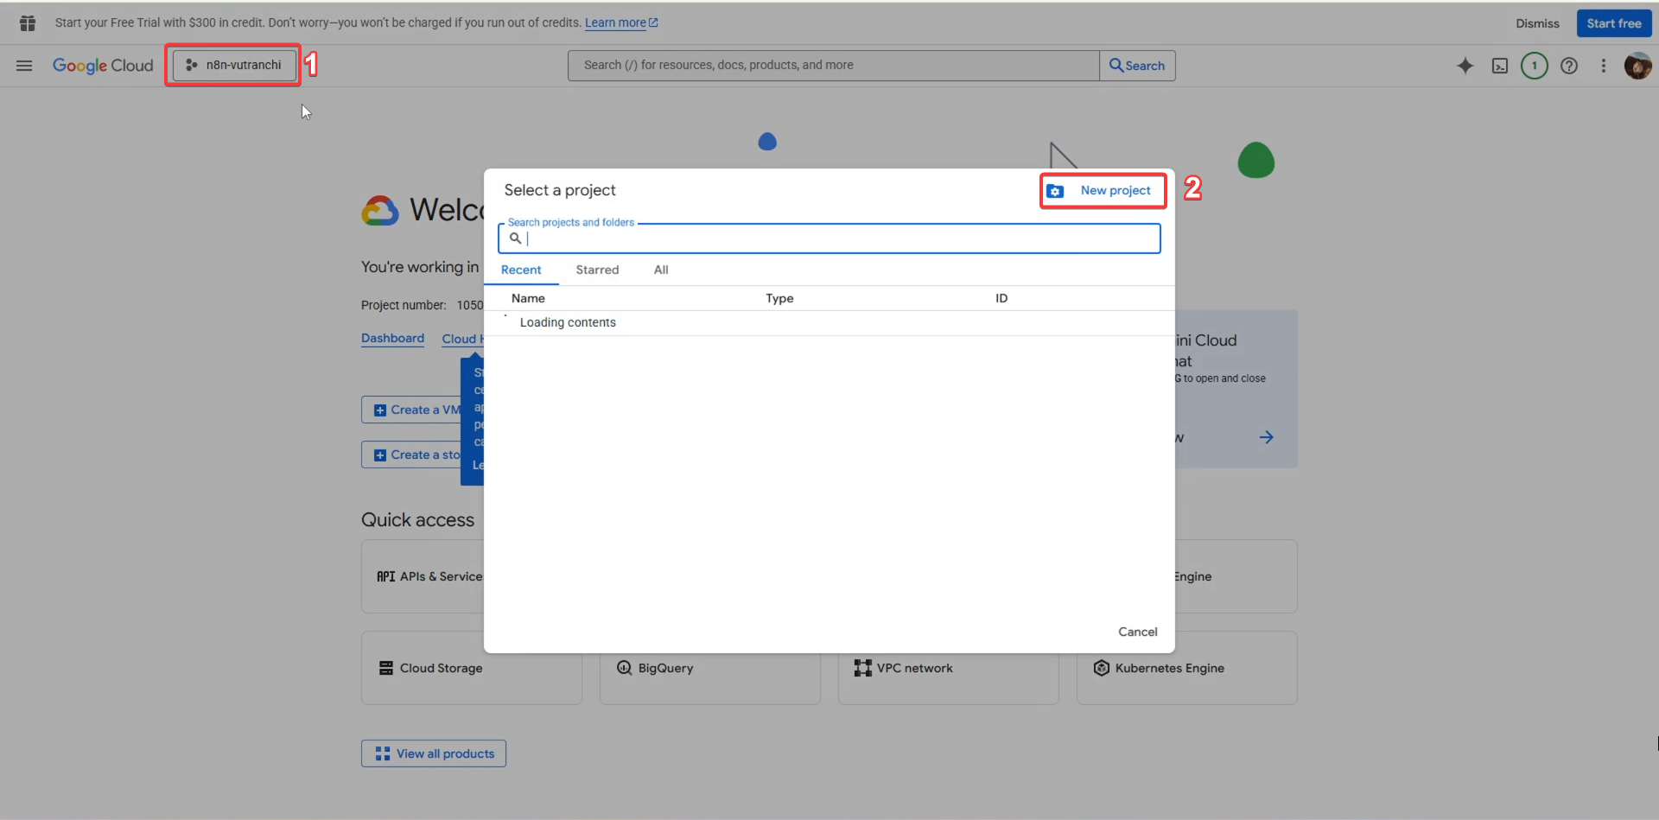Open the three-dot settings menu
The height and width of the screenshot is (820, 1659).
(1604, 66)
